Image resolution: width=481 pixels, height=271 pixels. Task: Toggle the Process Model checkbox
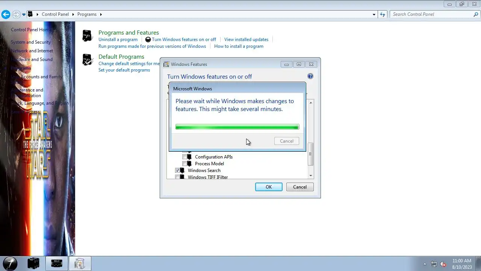coord(185,164)
